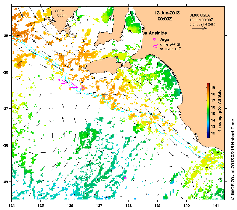This screenshot has height=210, width=237.
Task: Click the Argo legend label
Action: tap(164, 40)
